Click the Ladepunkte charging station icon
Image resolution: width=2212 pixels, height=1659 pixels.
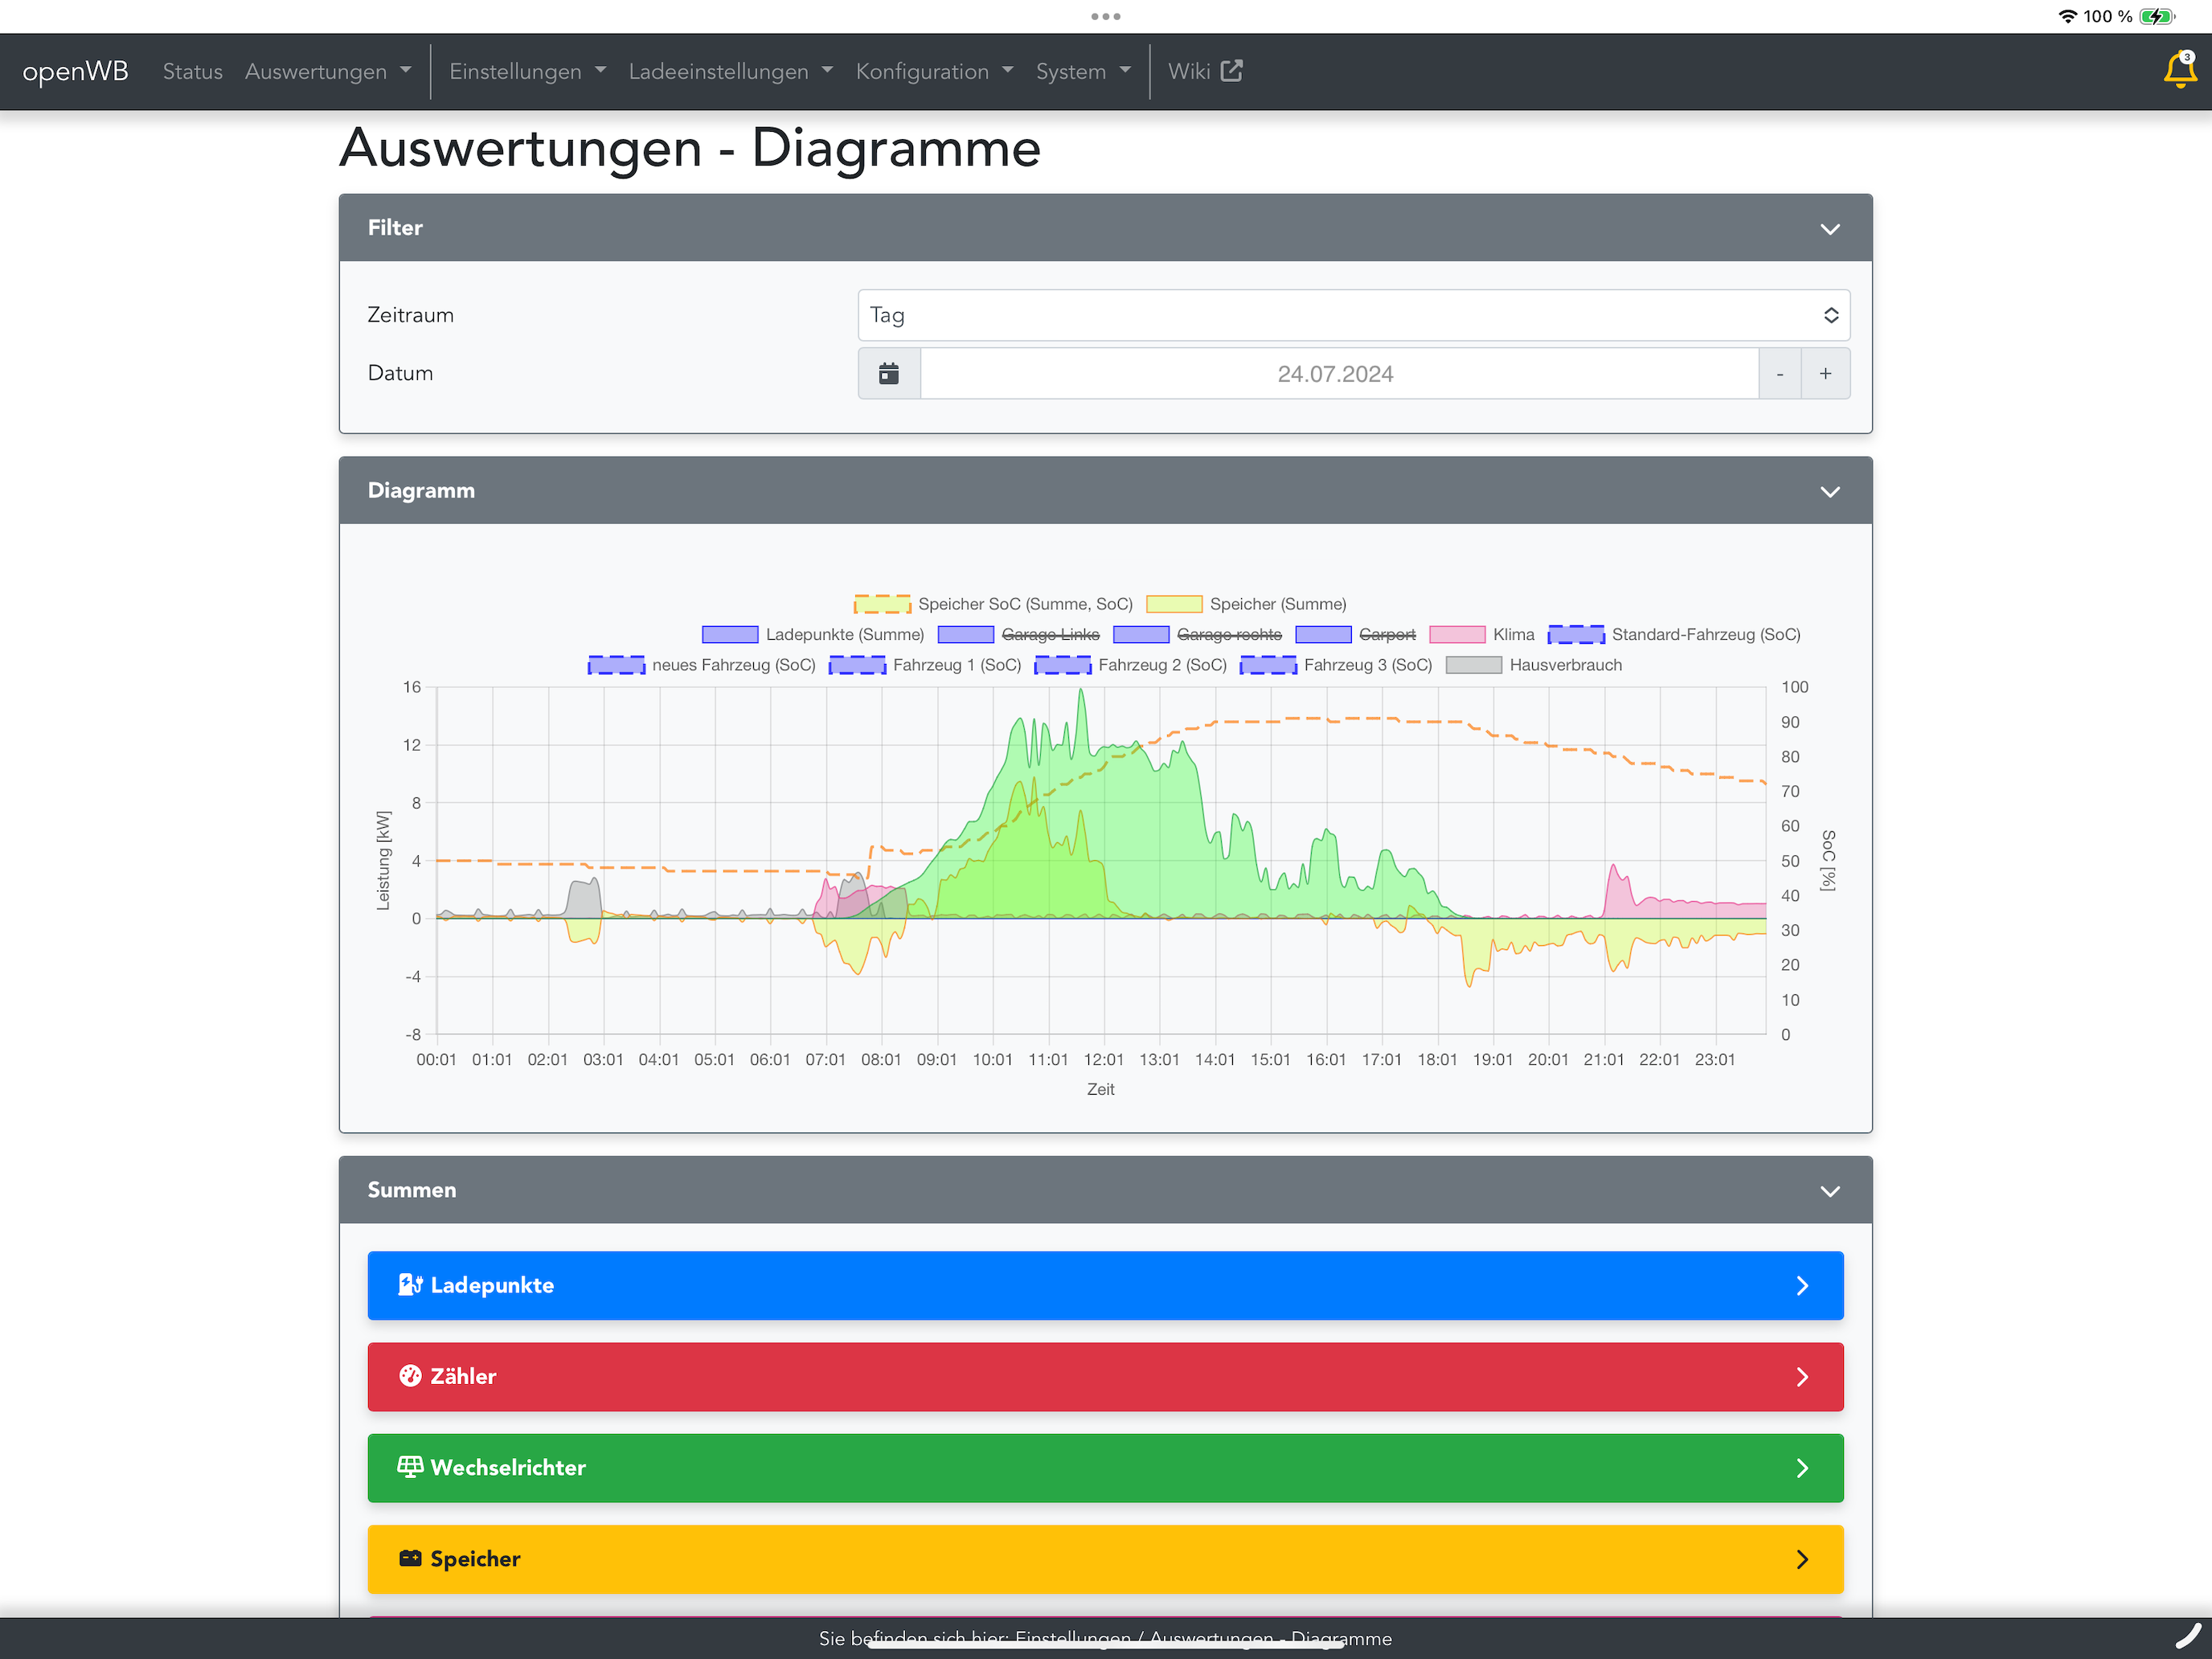(x=410, y=1284)
